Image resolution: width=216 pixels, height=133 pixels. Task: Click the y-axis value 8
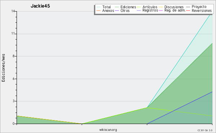[x=14, y=56]
